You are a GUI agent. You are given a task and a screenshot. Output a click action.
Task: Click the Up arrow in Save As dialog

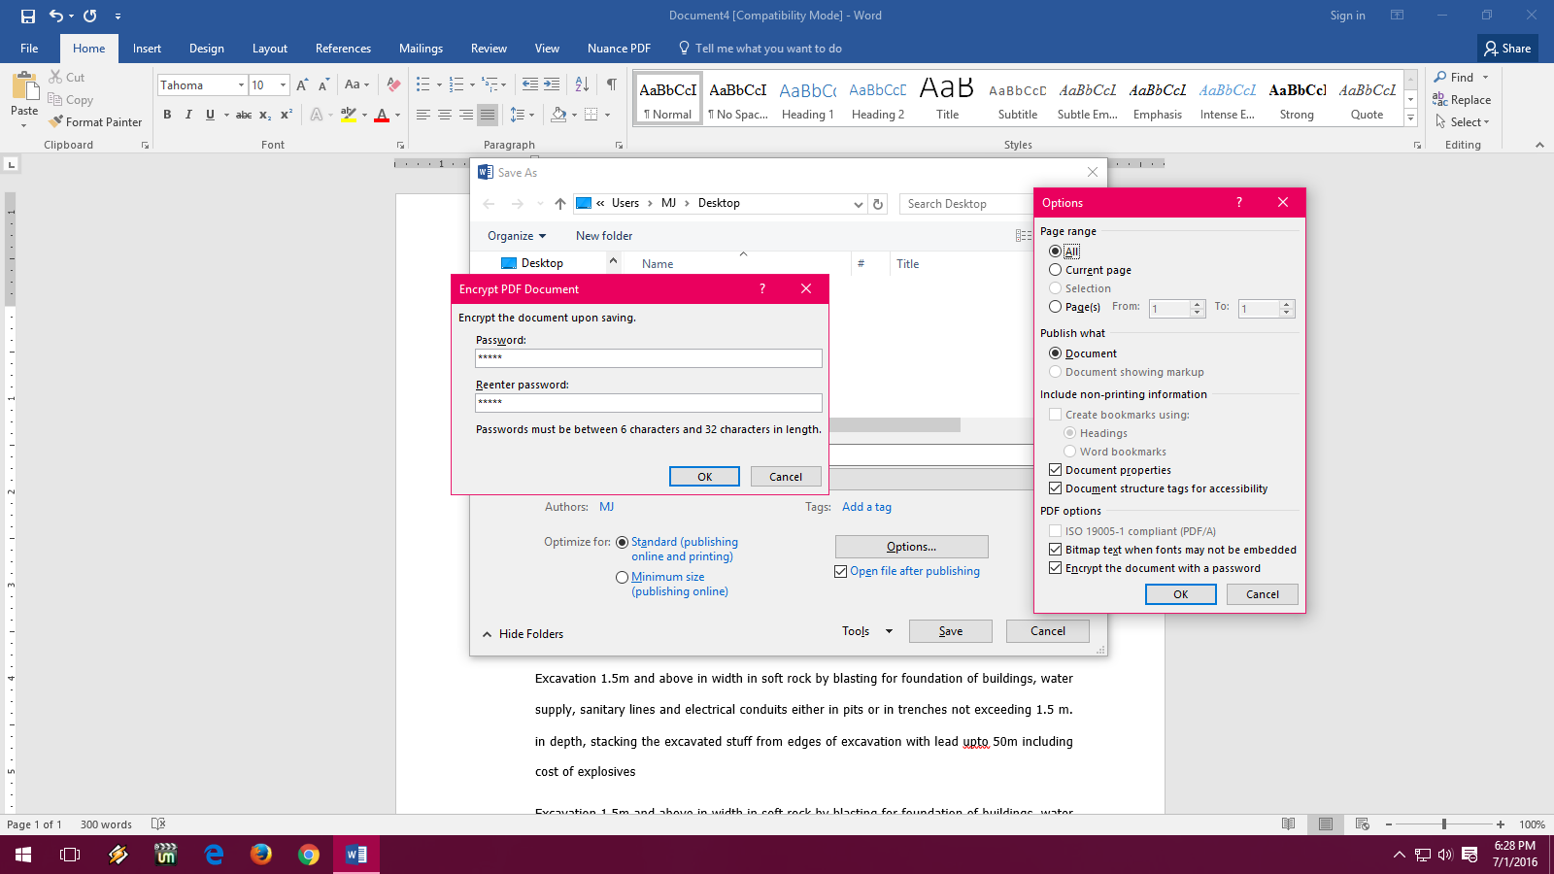point(560,204)
